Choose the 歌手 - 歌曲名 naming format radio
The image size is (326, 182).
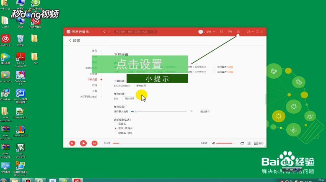pos(116,128)
